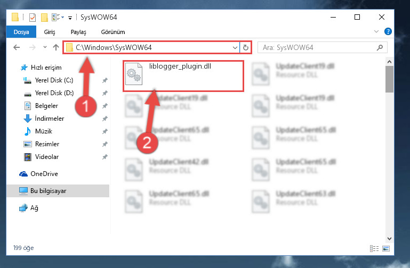Viewport: 410px width, 268px height.
Task: Select OneDrive in the navigation pane
Action: (x=44, y=174)
